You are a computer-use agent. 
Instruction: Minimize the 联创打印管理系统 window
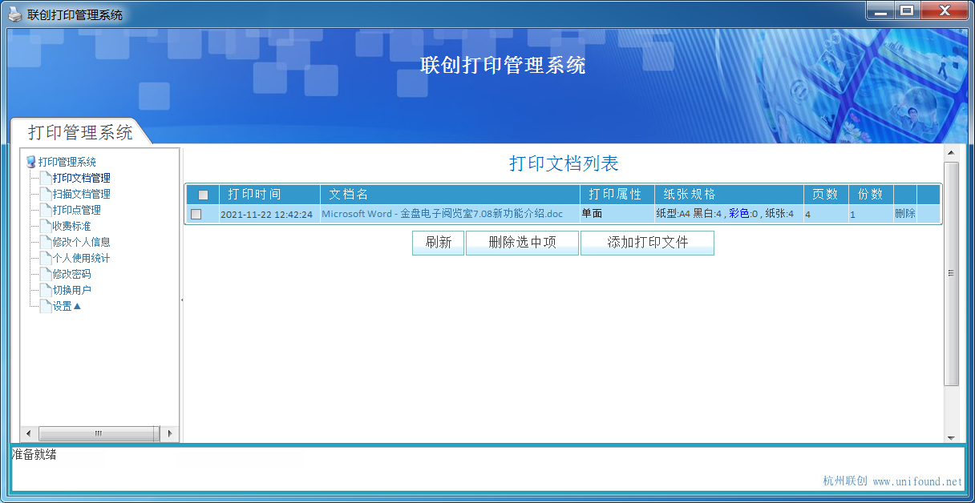click(880, 11)
